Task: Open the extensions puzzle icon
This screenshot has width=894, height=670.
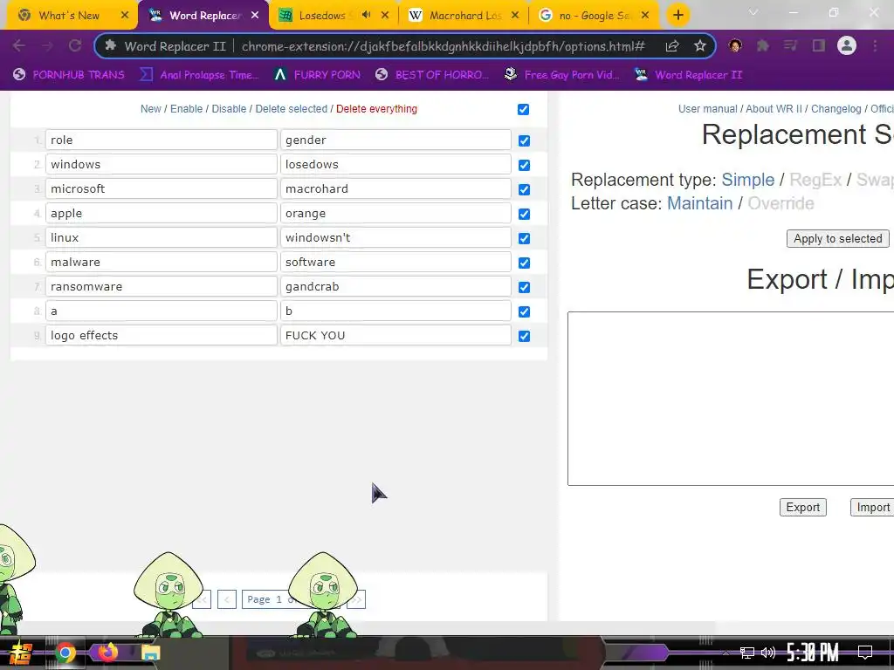Action: click(x=762, y=45)
